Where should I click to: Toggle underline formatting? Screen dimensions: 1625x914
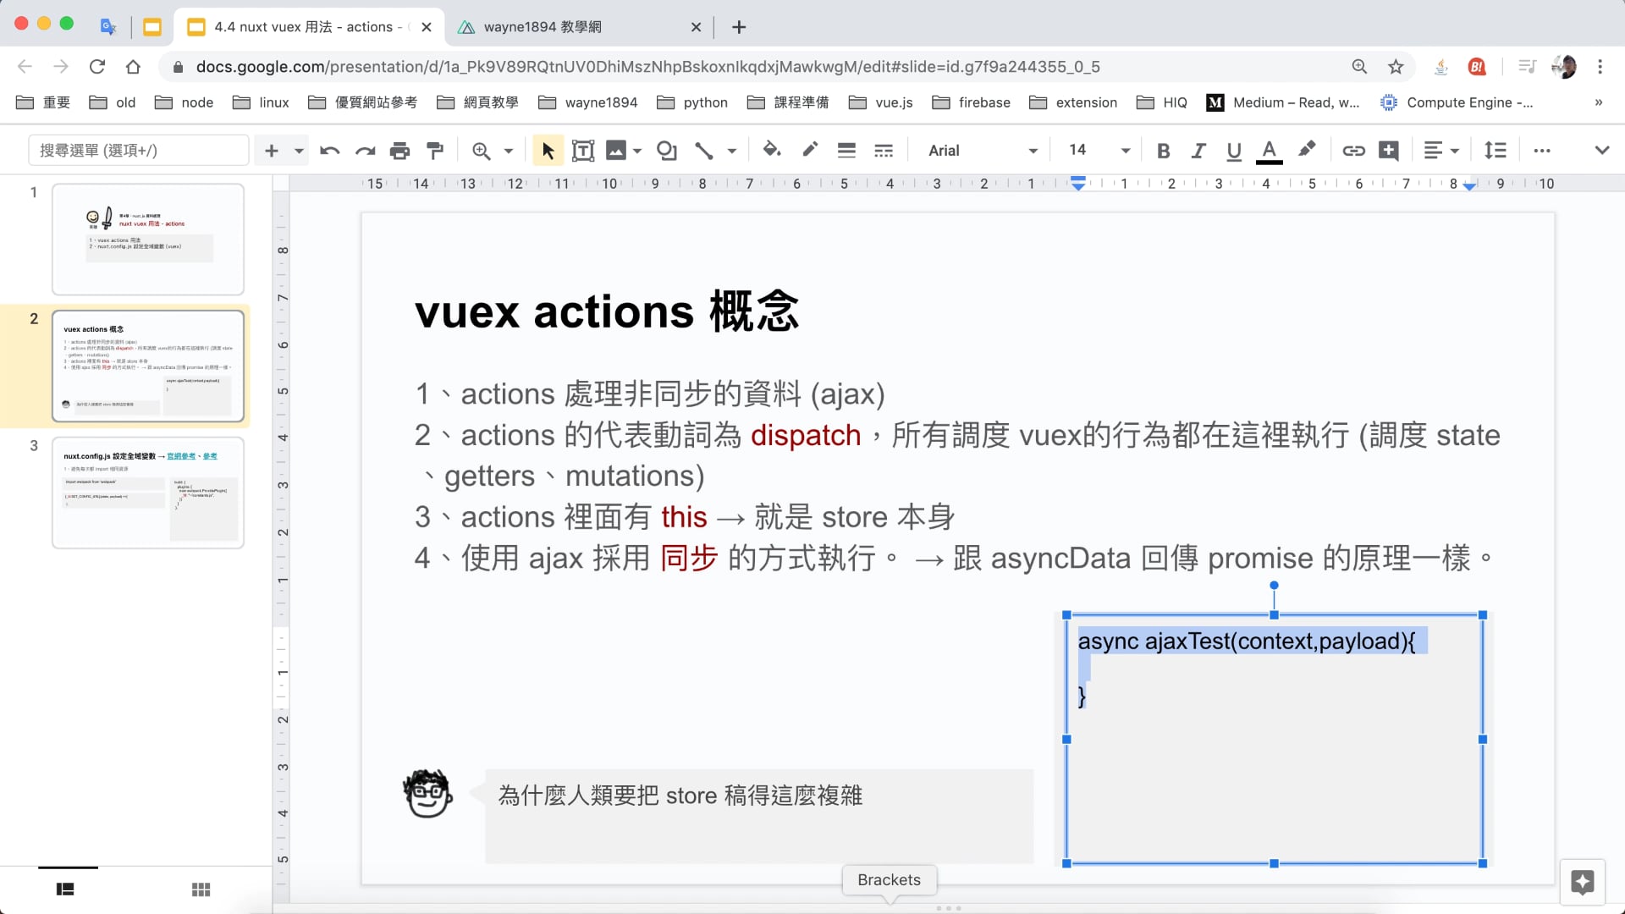point(1234,151)
